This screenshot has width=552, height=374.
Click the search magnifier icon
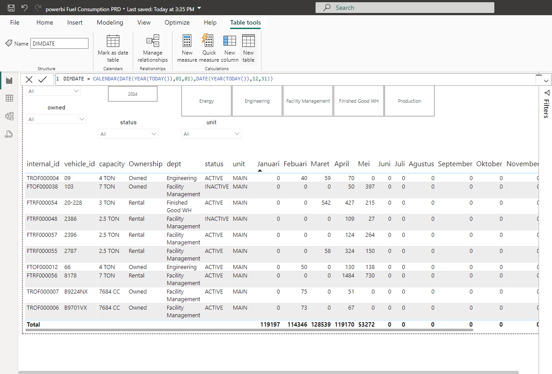tap(328, 8)
